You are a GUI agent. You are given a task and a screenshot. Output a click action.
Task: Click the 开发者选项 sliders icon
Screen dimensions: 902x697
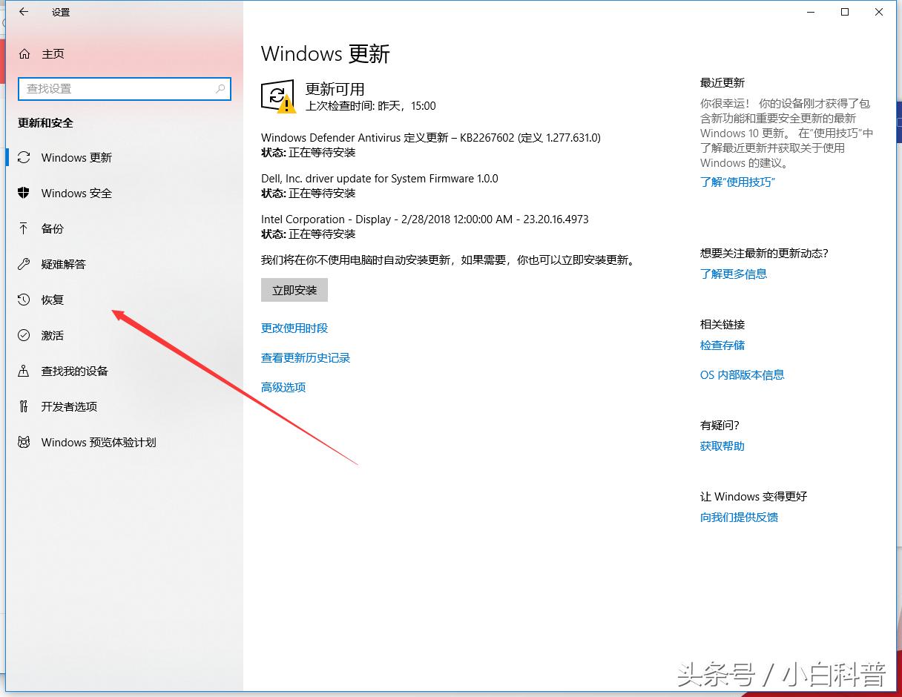(x=24, y=406)
